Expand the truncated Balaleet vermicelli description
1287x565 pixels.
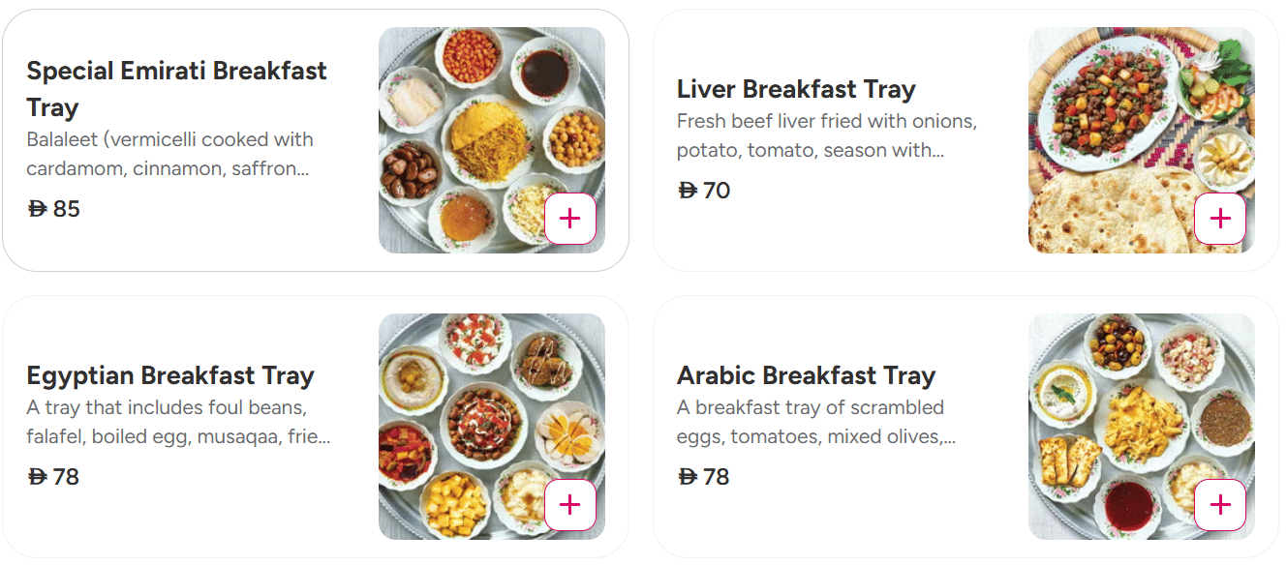tap(170, 154)
